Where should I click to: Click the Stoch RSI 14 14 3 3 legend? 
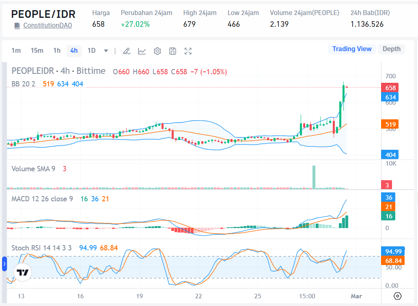coord(41,248)
